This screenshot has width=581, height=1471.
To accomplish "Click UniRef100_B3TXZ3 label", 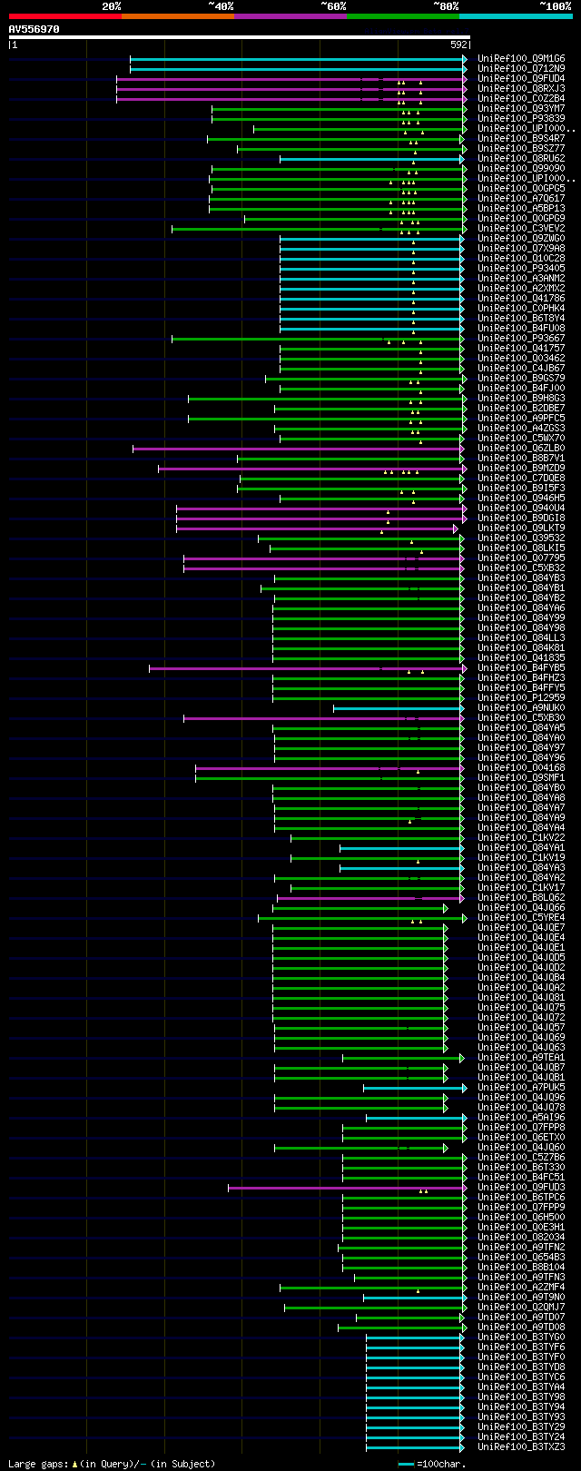I will tap(521, 1447).
